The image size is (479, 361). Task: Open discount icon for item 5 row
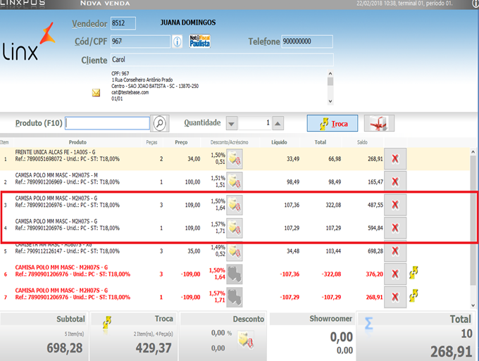[x=235, y=251]
